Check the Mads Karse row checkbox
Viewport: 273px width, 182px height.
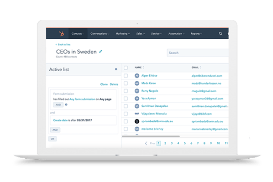(x=126, y=83)
